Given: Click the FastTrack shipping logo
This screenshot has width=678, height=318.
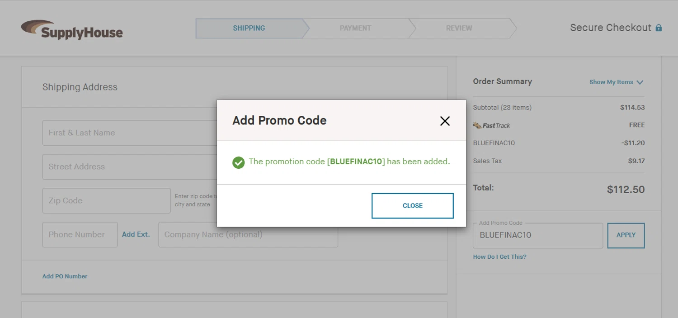Looking at the screenshot, I should [x=491, y=125].
